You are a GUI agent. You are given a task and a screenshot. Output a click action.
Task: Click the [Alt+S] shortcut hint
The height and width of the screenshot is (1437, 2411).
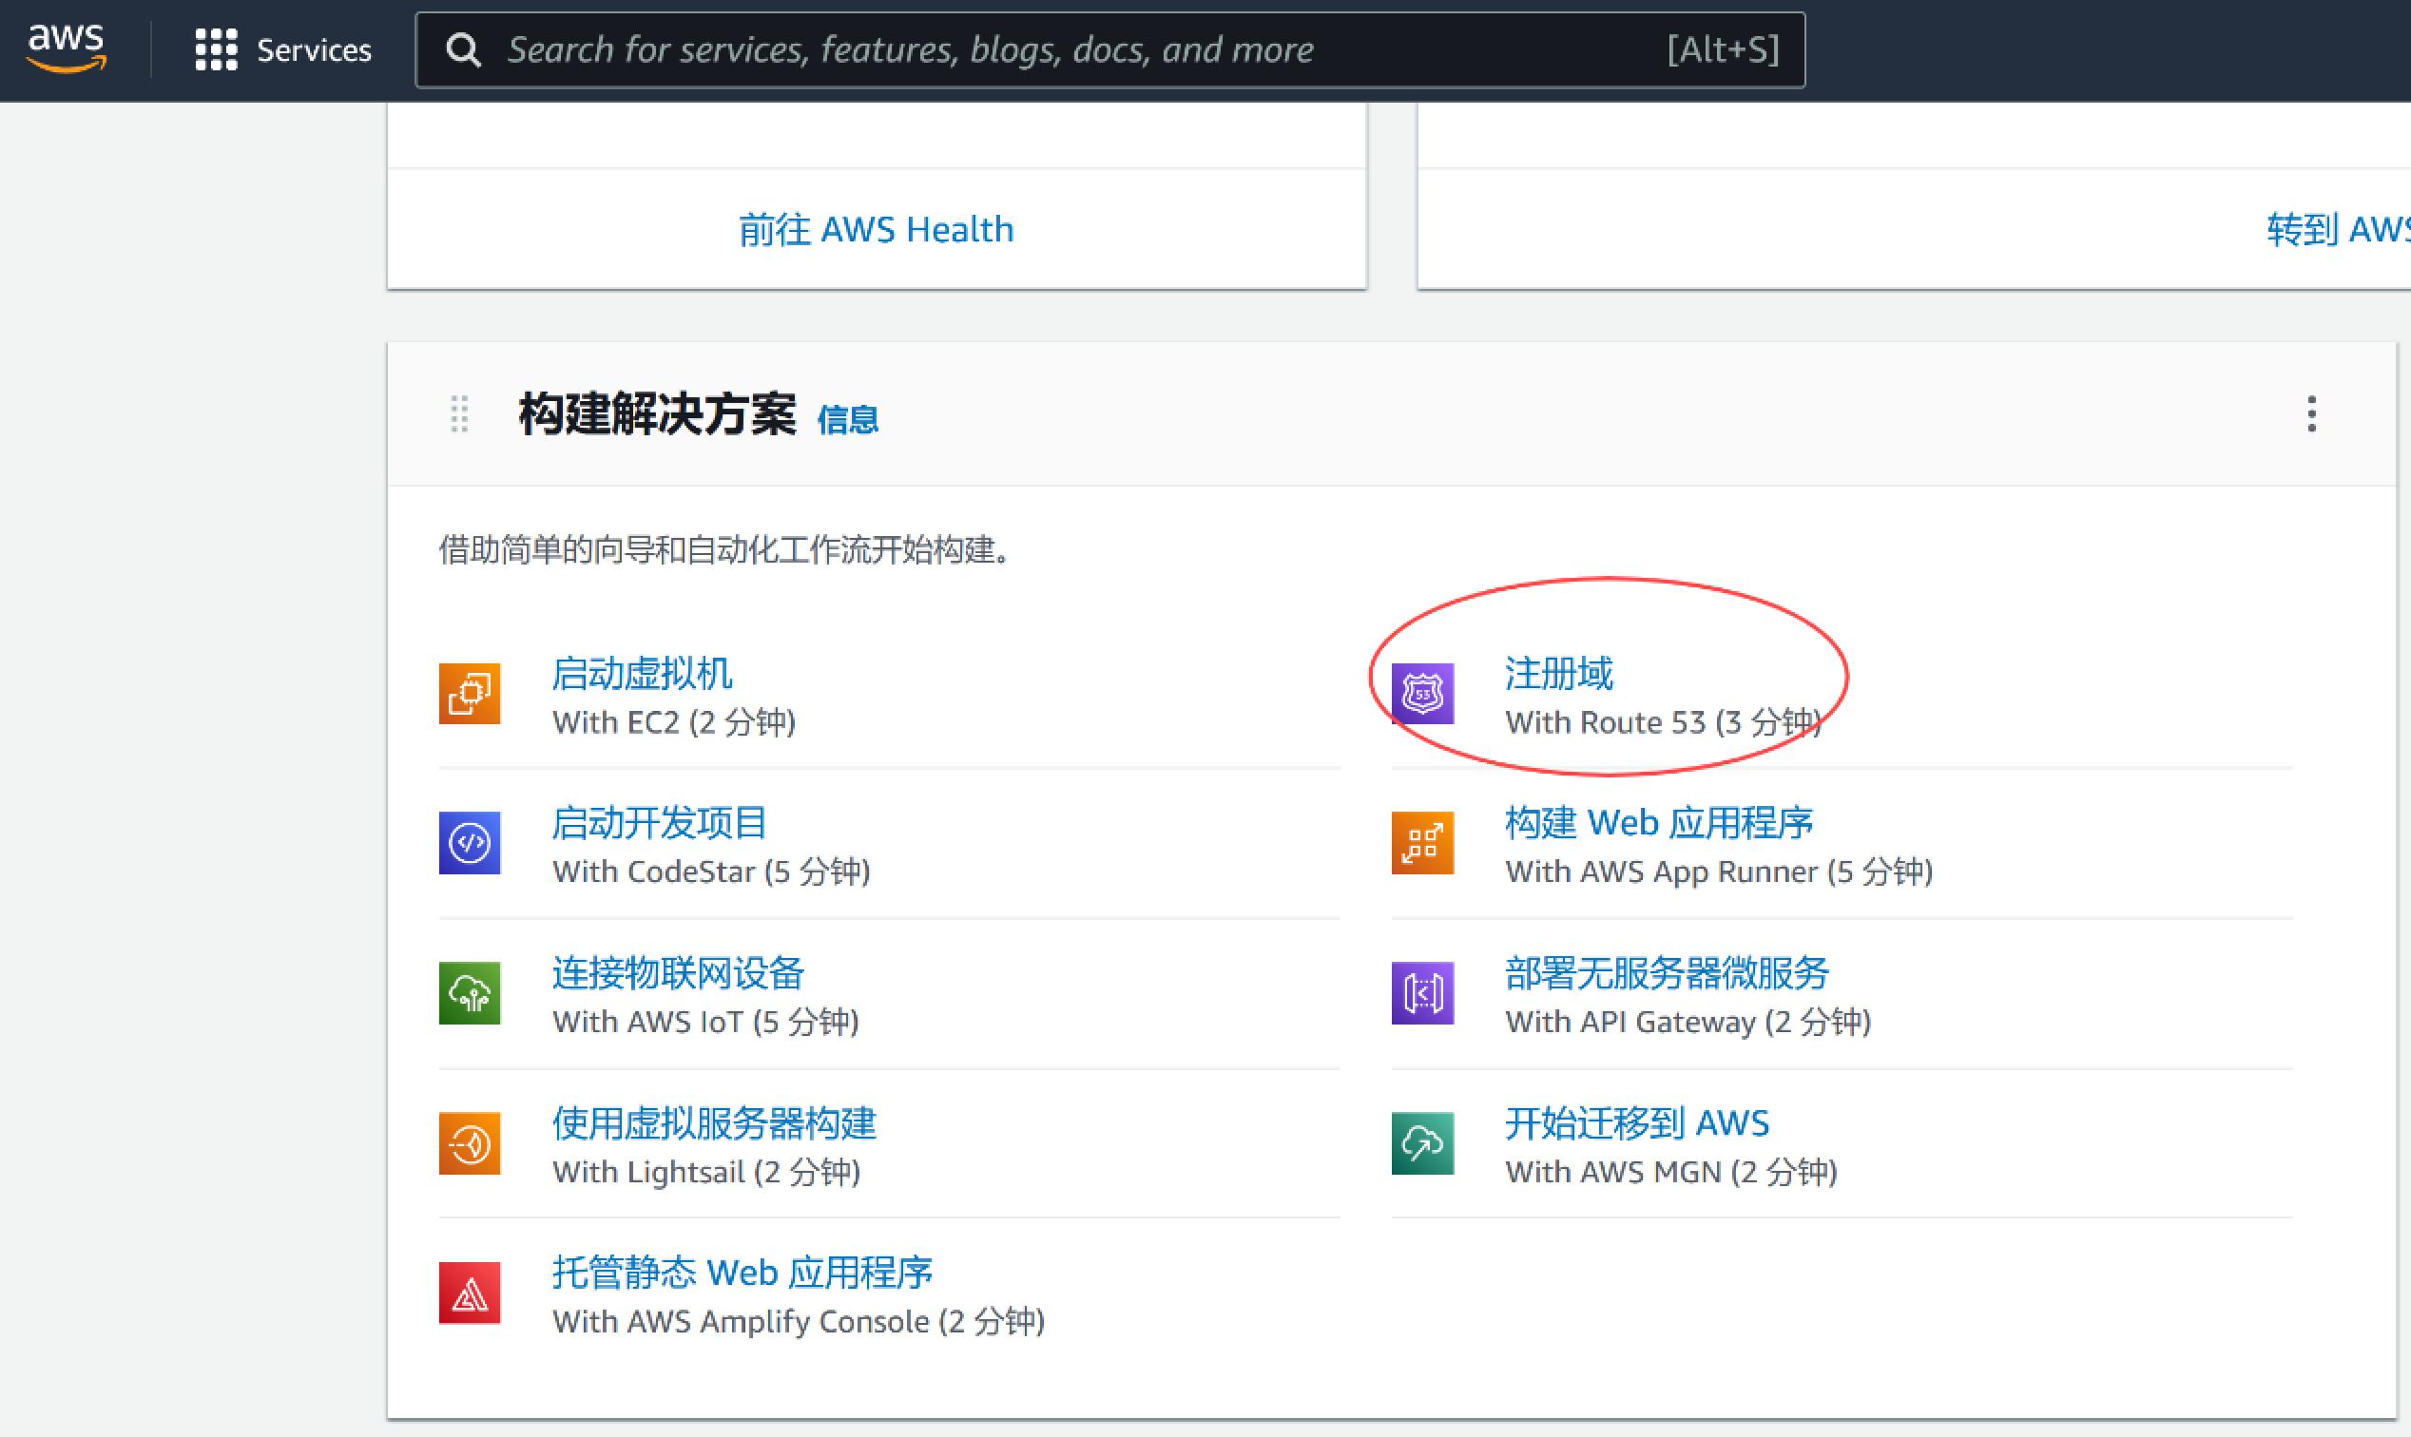1724,49
